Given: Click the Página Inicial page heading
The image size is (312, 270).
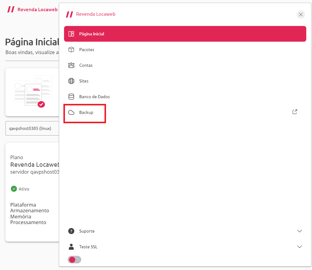Looking at the screenshot, I should coord(32,42).
